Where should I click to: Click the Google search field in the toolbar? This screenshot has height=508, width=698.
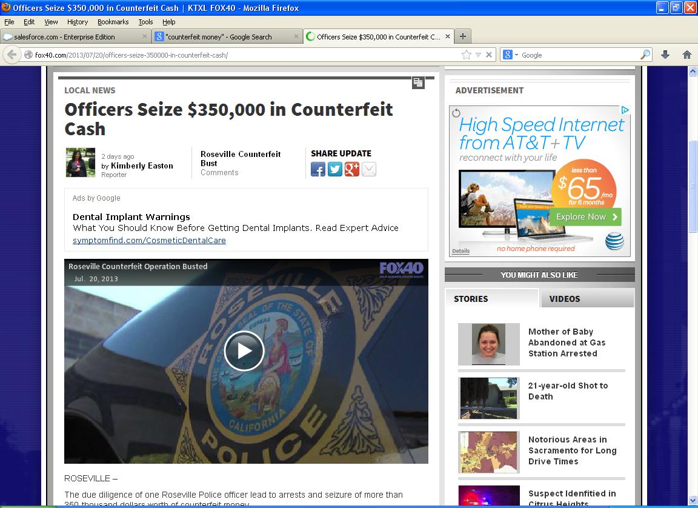579,55
